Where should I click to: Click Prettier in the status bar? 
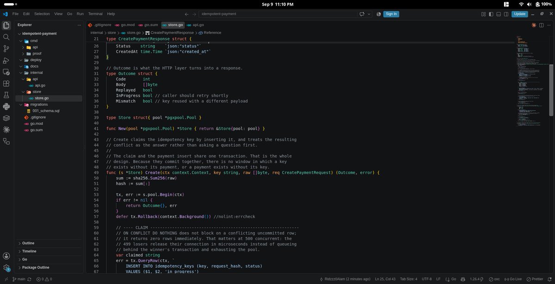[535, 279]
